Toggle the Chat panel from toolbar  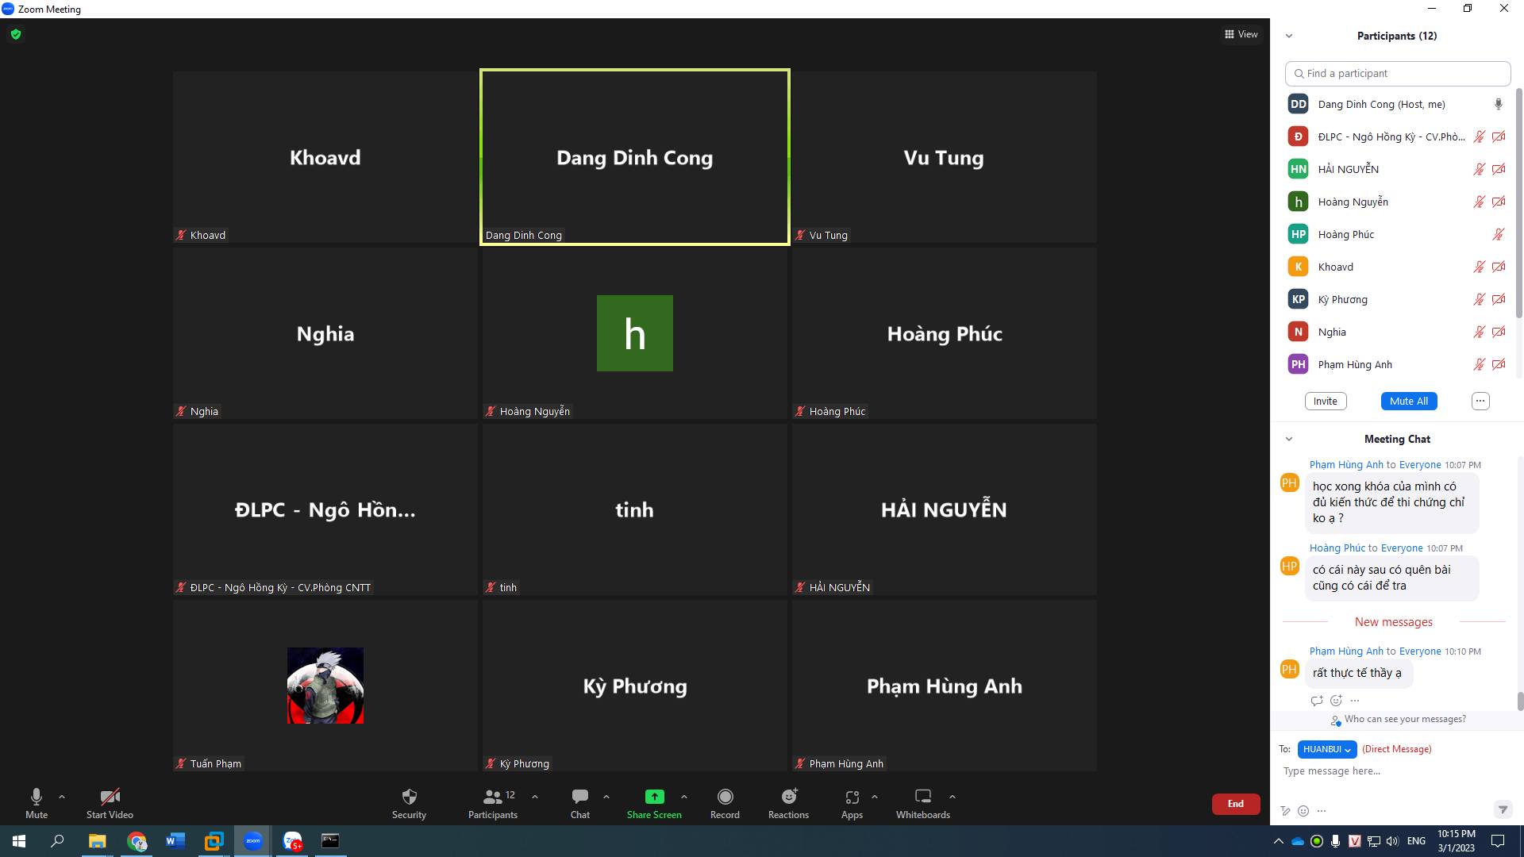580,803
